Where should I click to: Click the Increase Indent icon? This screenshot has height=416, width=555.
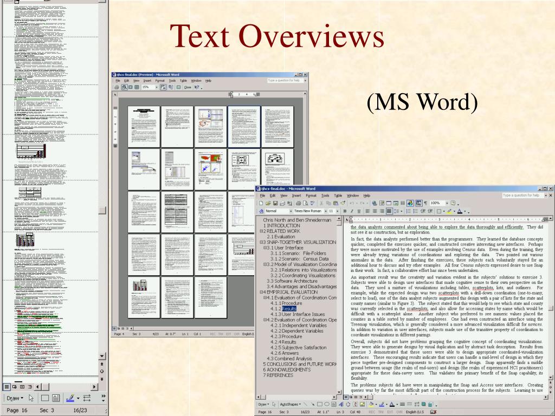(430, 211)
